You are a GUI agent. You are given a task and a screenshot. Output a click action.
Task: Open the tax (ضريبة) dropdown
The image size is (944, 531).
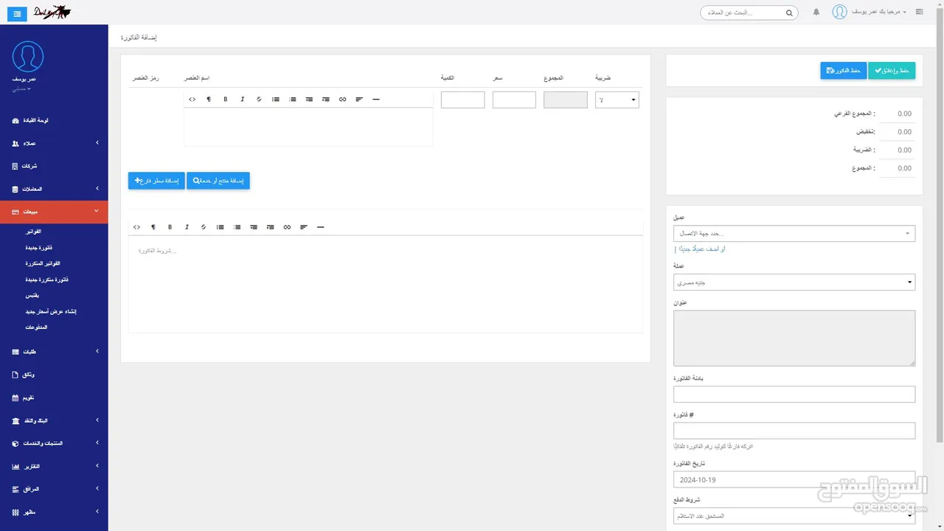617,100
